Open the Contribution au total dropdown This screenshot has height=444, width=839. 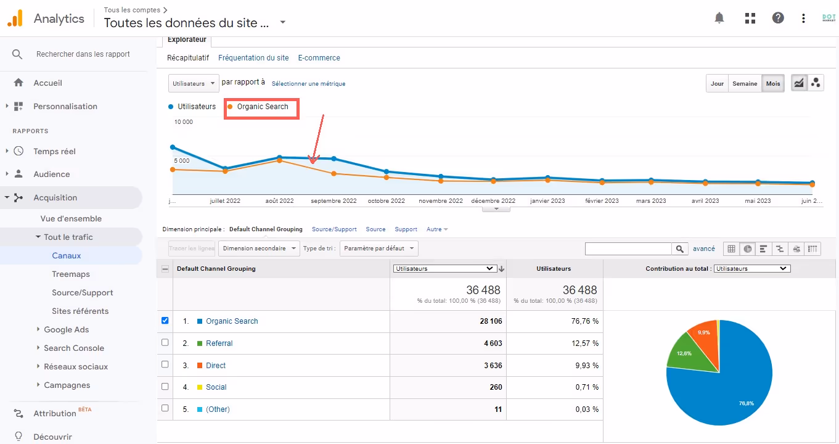pyautogui.click(x=752, y=268)
